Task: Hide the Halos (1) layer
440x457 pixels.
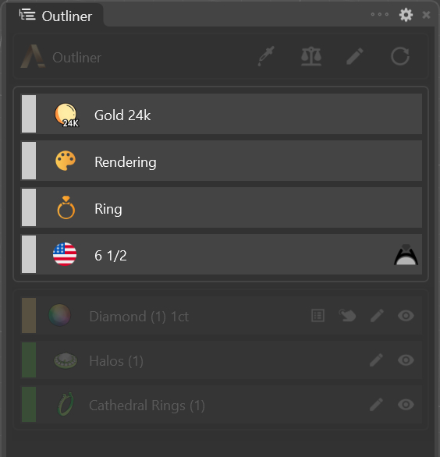Action: tap(406, 360)
